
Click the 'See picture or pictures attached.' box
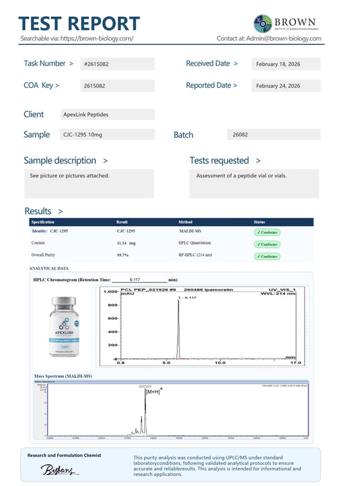point(89,184)
